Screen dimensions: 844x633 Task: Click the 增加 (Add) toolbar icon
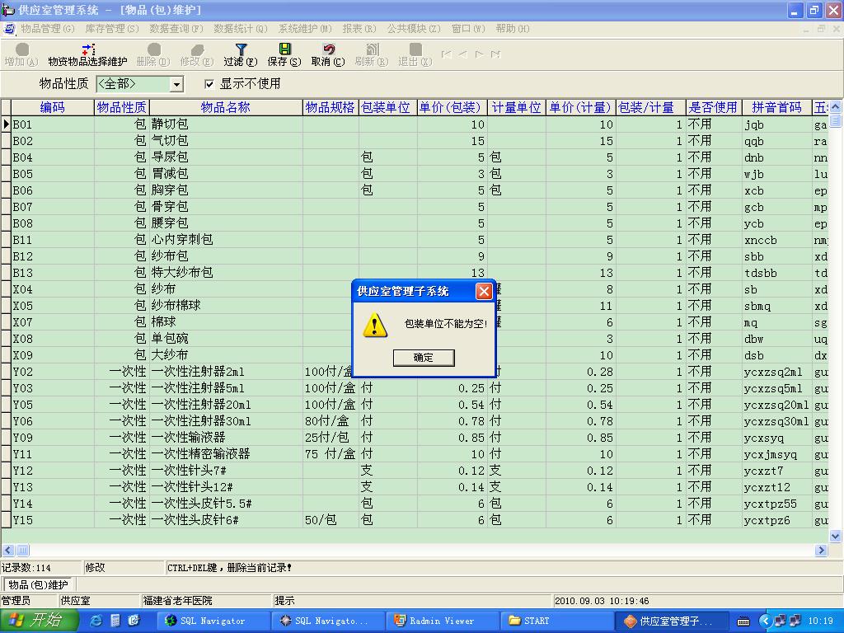coord(21,55)
